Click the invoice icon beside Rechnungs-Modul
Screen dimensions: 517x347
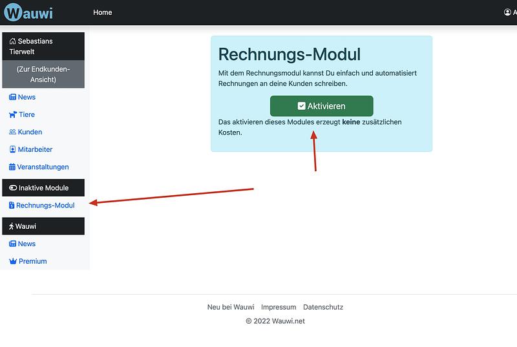point(12,205)
